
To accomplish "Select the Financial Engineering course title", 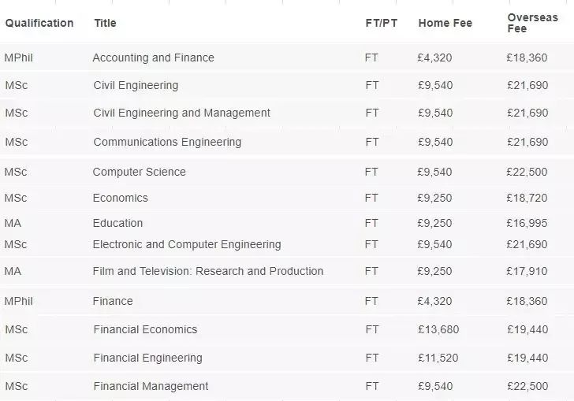I will click(147, 358).
